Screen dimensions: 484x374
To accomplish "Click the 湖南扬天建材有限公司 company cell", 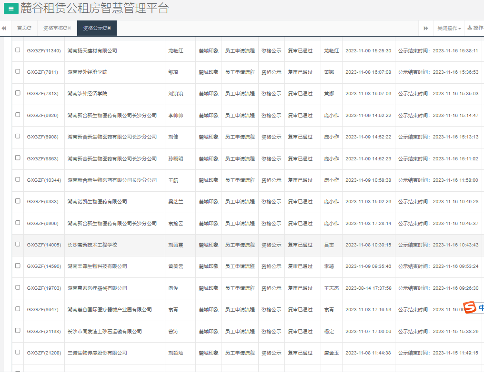I will coord(92,50).
